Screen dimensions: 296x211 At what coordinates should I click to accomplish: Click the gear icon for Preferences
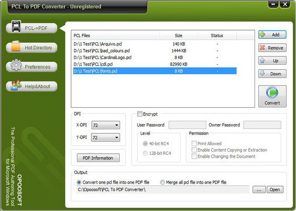point(16,65)
